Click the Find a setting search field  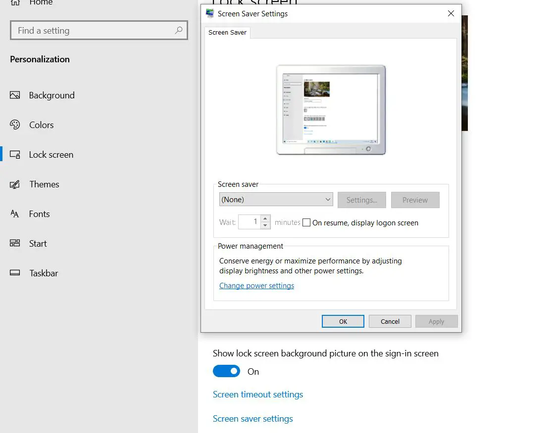click(x=94, y=31)
